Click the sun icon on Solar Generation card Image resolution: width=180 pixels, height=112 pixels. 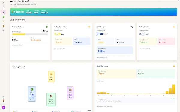pyautogui.click(x=89, y=27)
